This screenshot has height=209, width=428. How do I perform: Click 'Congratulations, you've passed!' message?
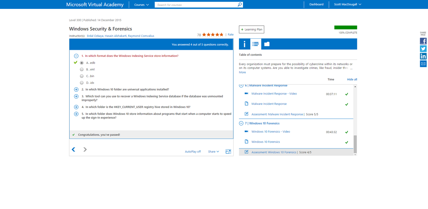[99, 135]
